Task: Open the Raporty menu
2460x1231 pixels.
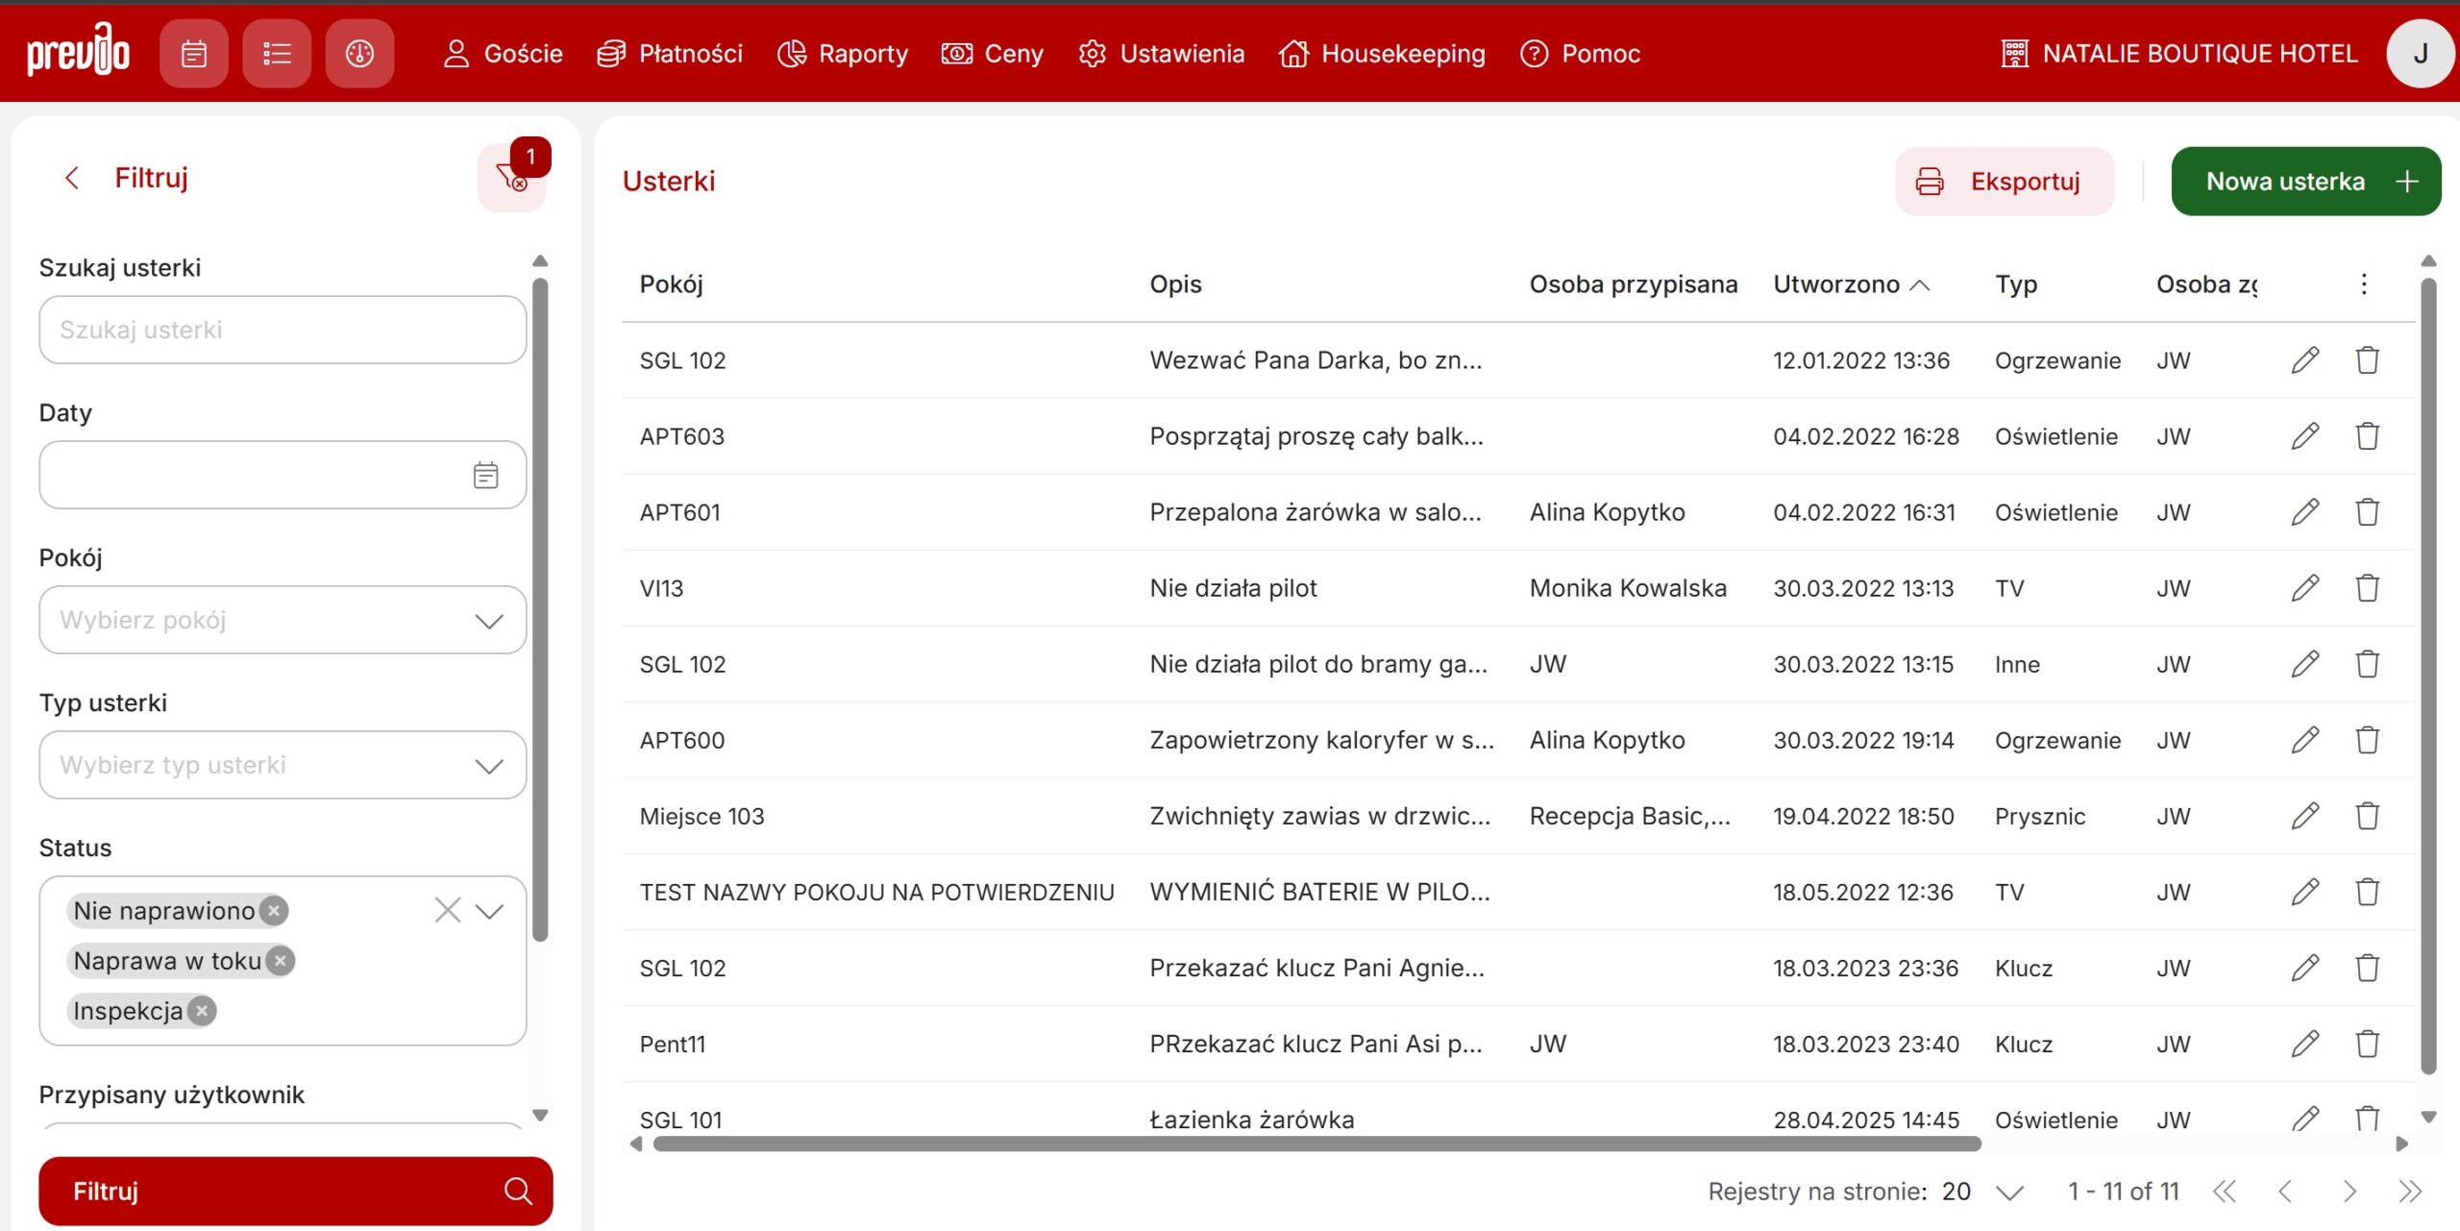Action: tap(842, 54)
